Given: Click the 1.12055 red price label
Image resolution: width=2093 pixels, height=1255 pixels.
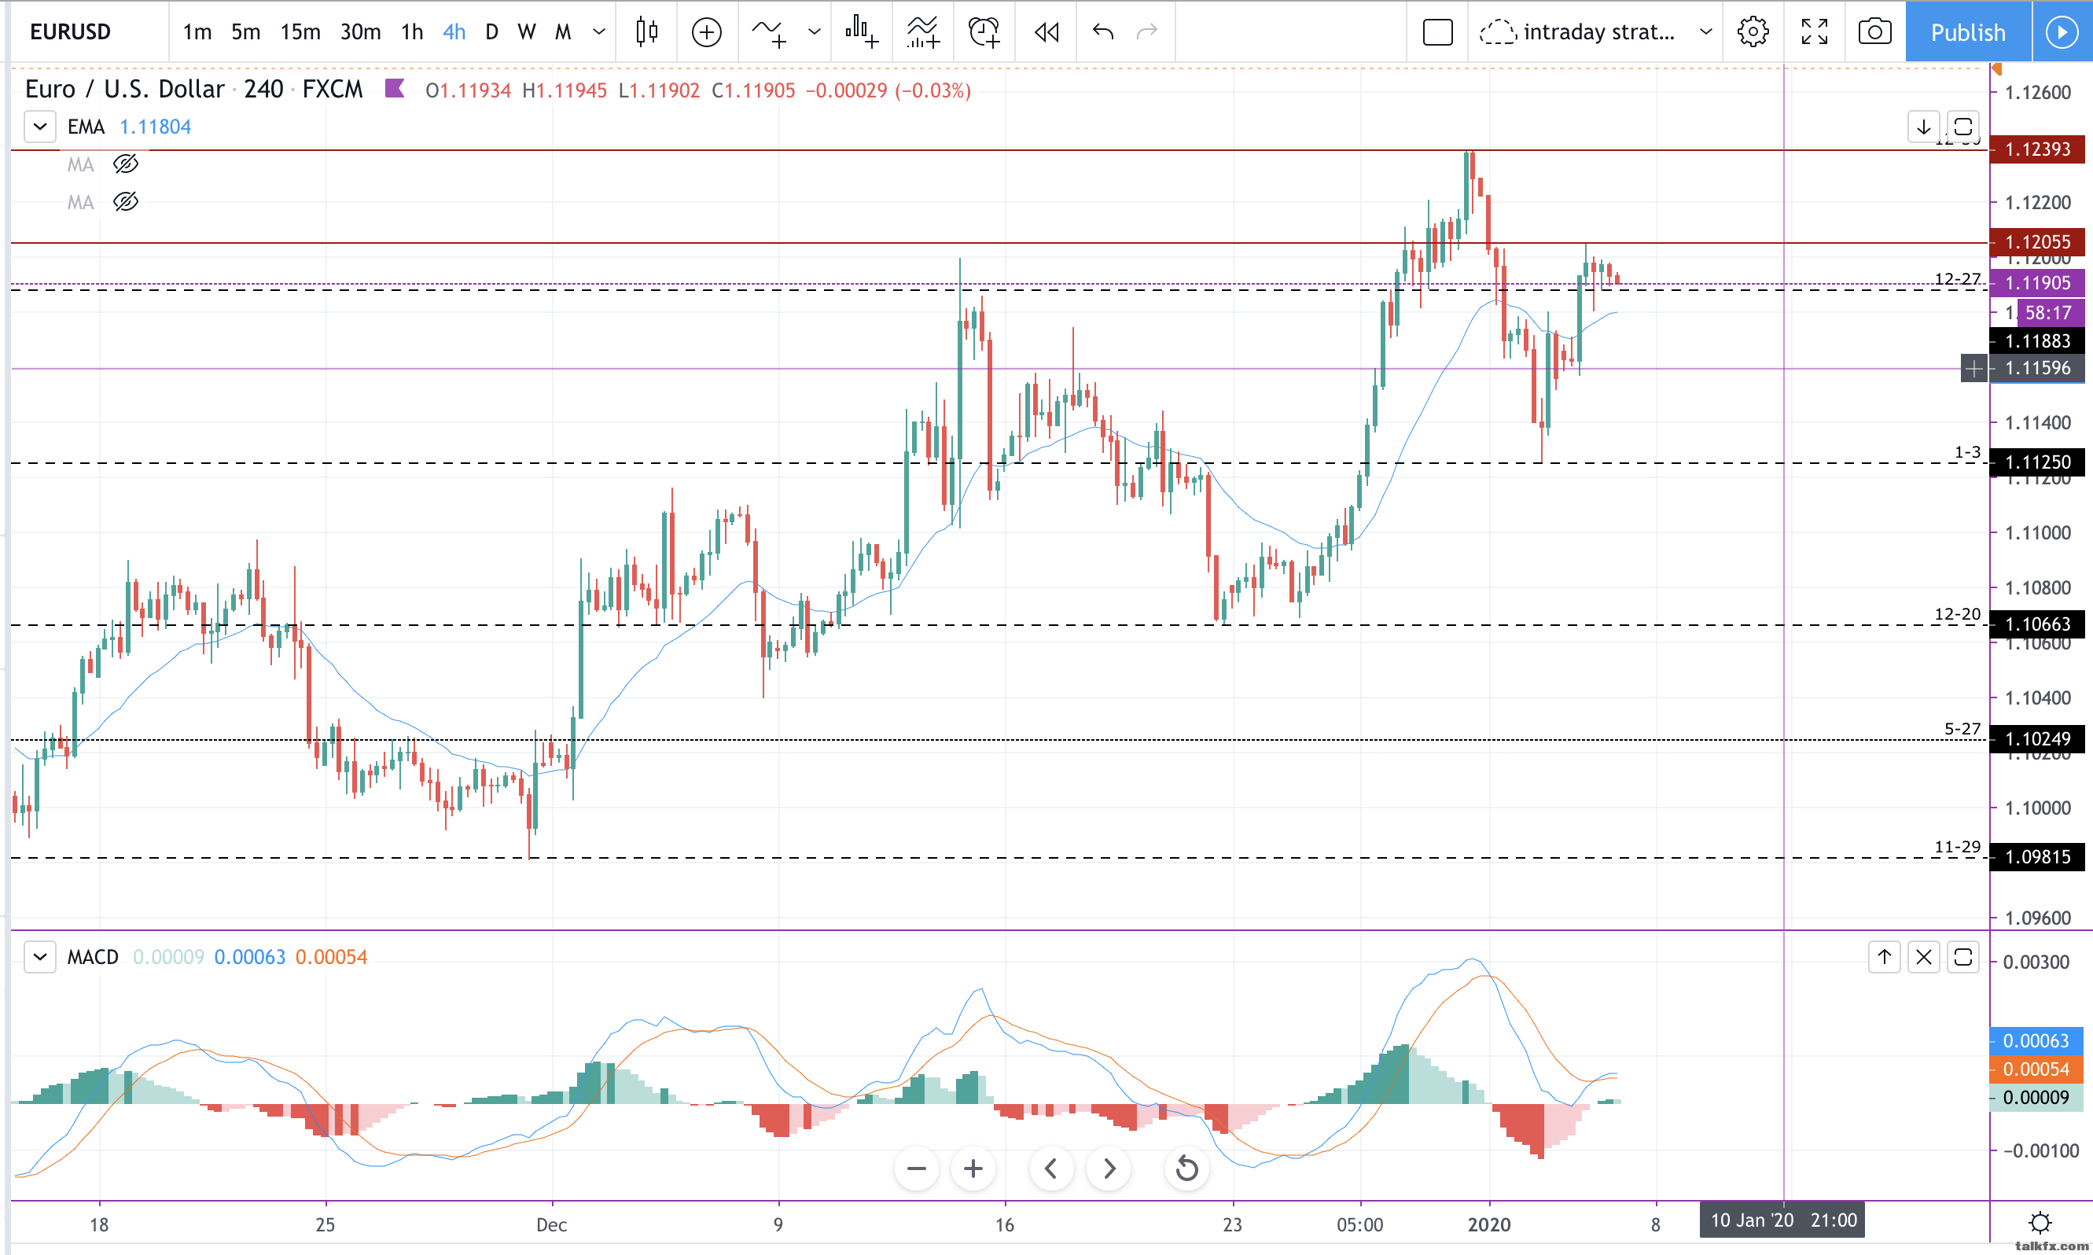Looking at the screenshot, I should [x=2037, y=242].
